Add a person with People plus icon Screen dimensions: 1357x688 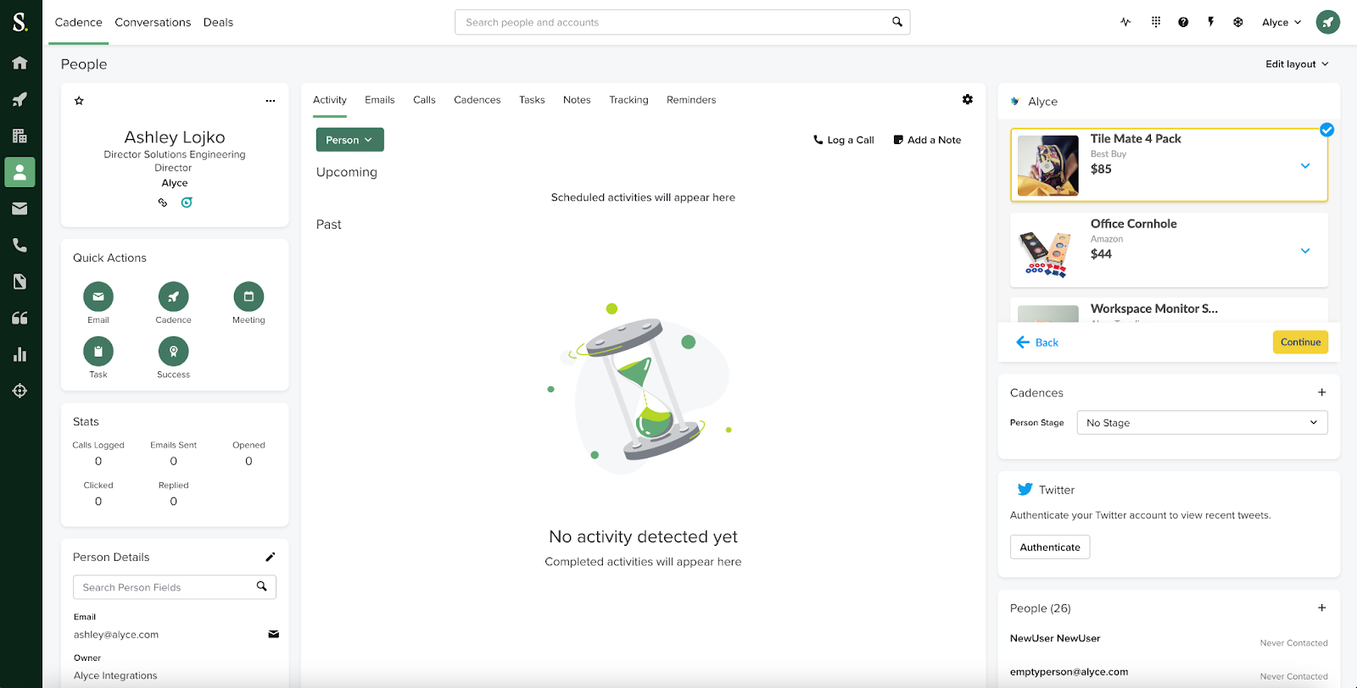tap(1321, 608)
